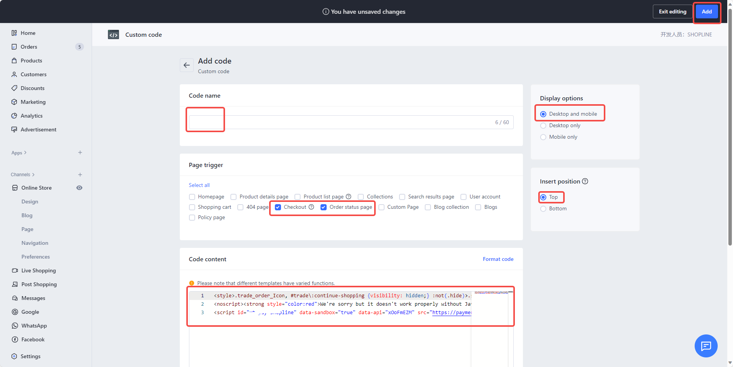This screenshot has height=367, width=733.
Task: Click the Settings gear icon
Action: click(14, 356)
